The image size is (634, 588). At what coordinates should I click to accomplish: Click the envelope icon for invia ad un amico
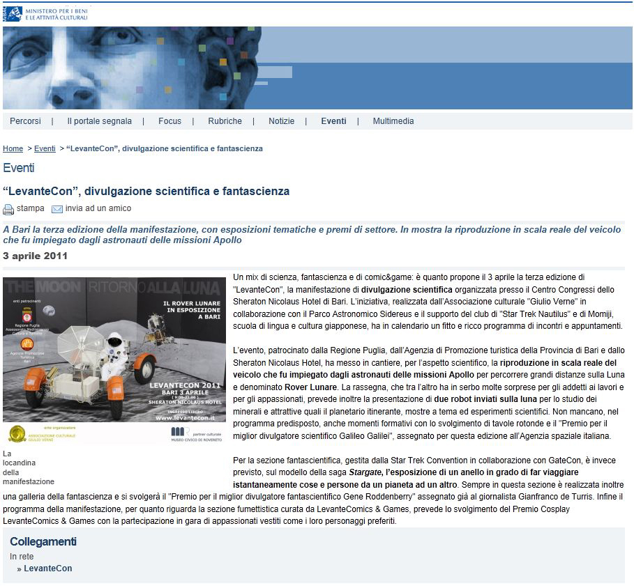point(57,209)
